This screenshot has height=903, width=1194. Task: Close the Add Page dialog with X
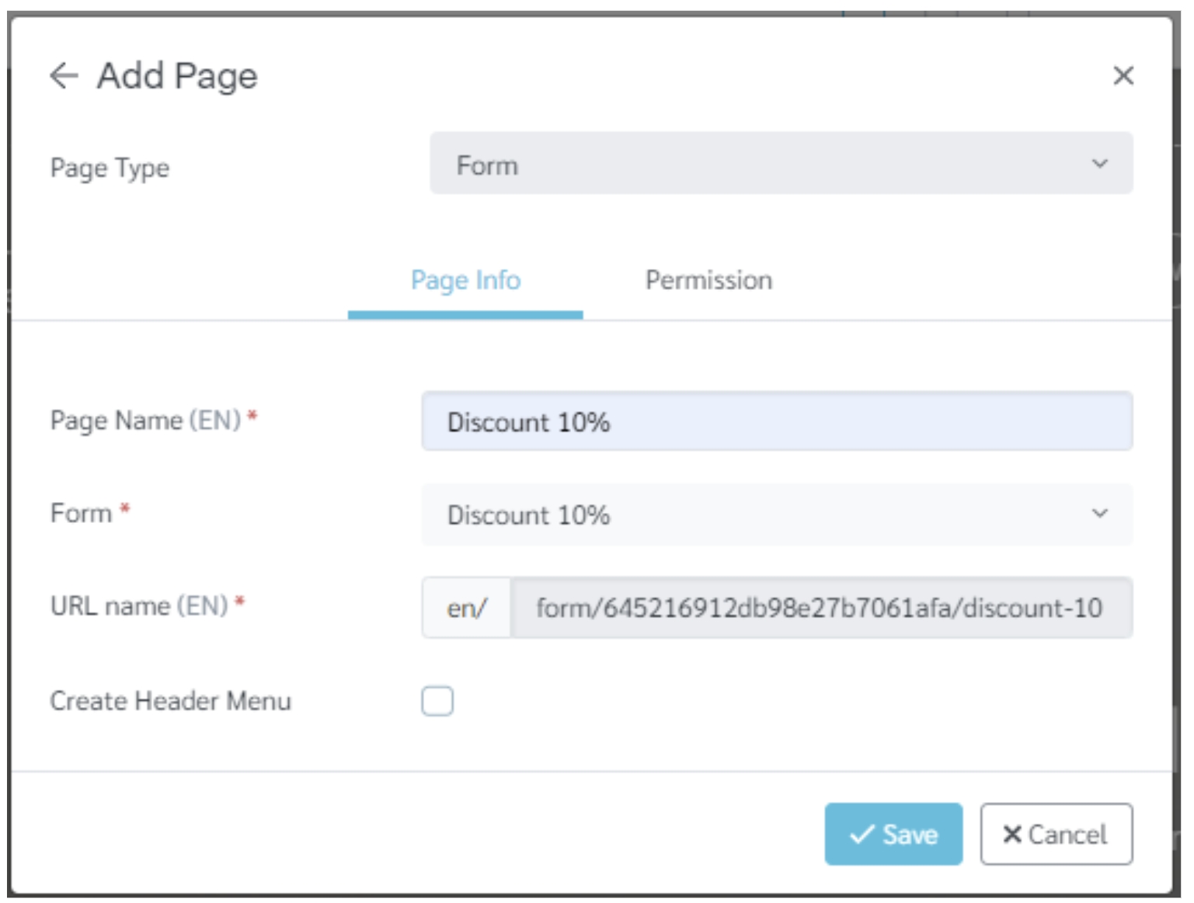click(x=1123, y=75)
